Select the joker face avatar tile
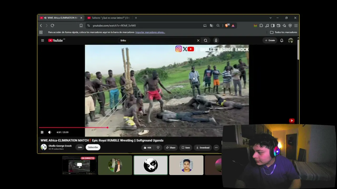 pyautogui.click(x=151, y=165)
